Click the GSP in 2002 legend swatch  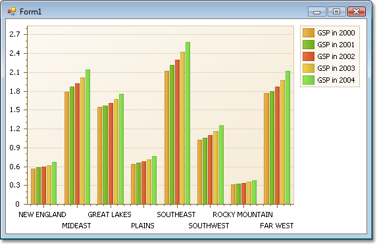[309, 56]
